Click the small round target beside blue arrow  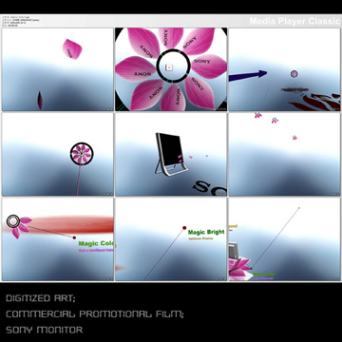click(x=294, y=74)
